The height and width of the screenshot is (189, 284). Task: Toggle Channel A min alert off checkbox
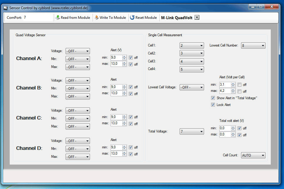131,58
